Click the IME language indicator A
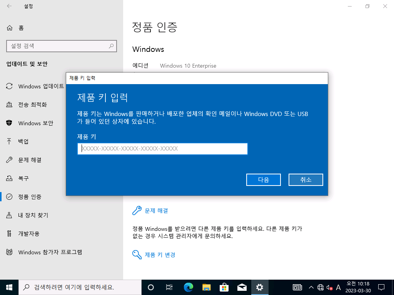This screenshot has height=295, width=394. (338, 287)
